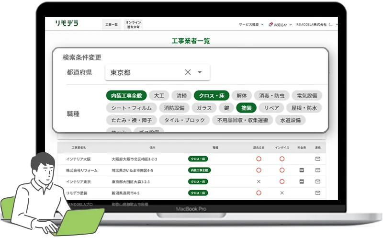Deselect the 塗装 filter chip

coord(247,108)
